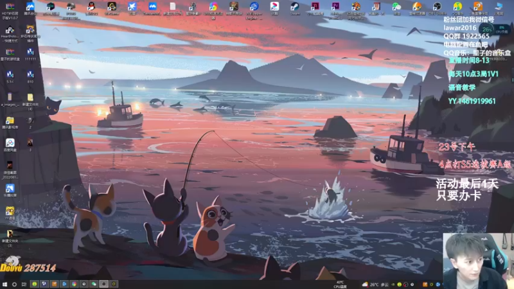Click the streamer webcam overlay

click(x=478, y=261)
